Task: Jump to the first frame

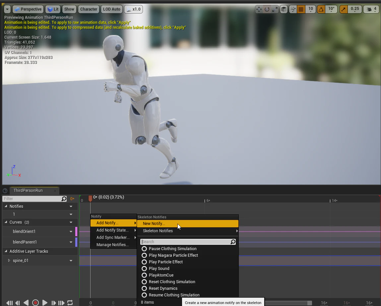Action: click(9, 303)
